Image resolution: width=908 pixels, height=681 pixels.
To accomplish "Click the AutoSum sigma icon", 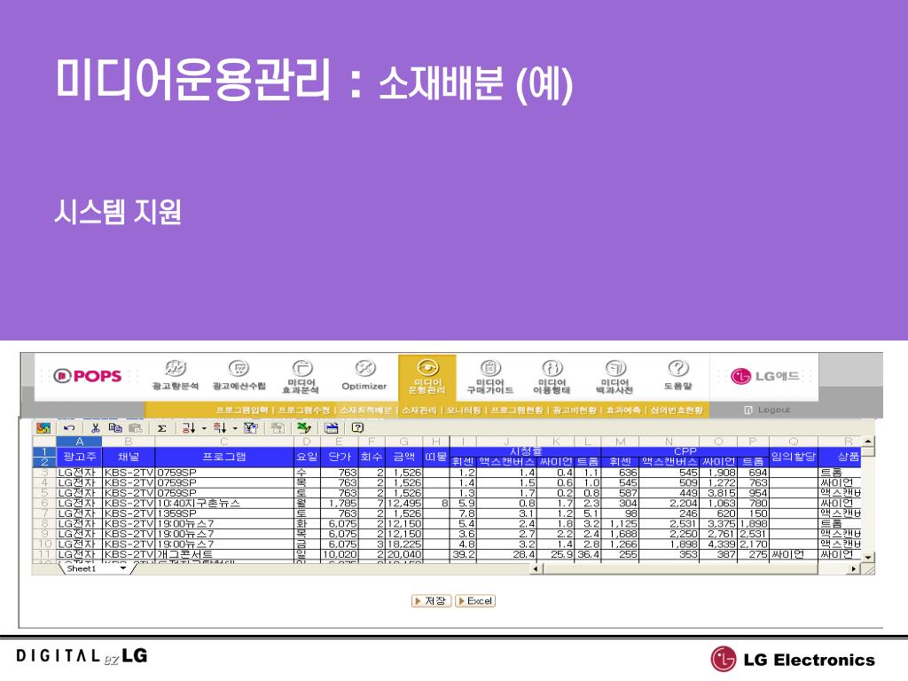I will [x=162, y=427].
